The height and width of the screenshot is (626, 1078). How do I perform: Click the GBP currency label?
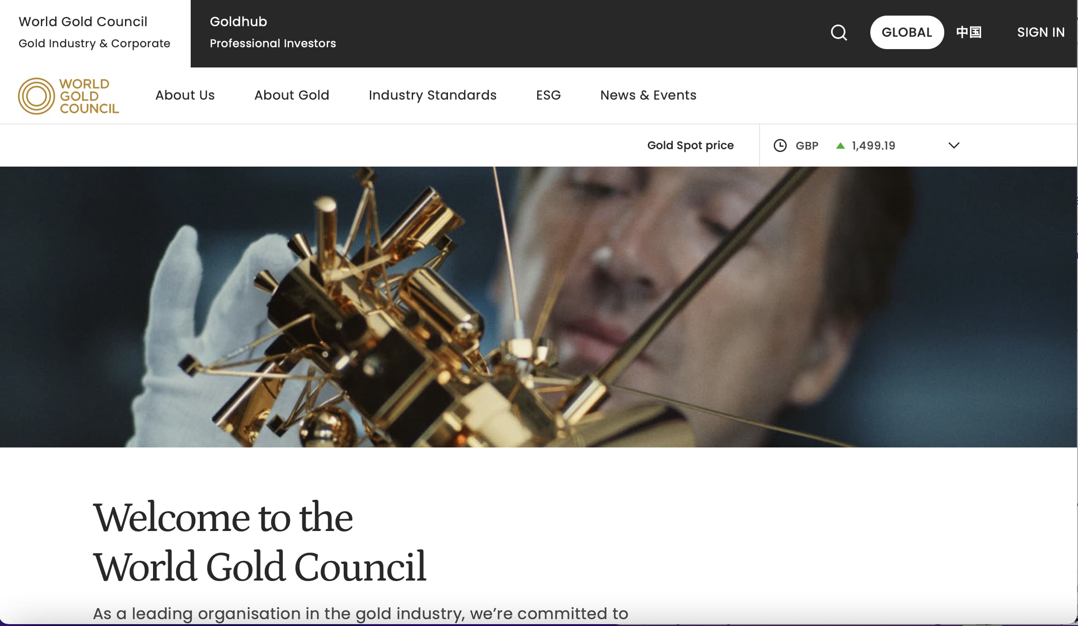807,145
